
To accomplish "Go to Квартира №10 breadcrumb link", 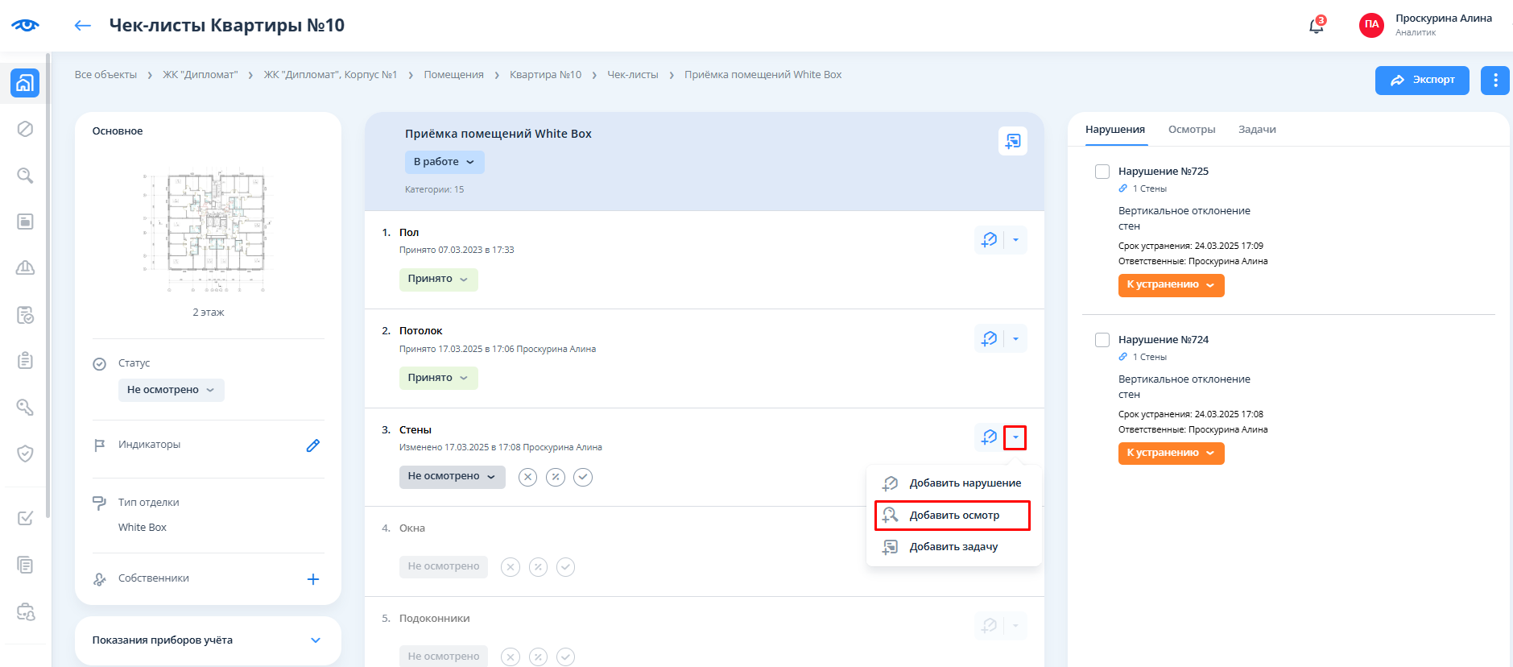I will pos(545,75).
